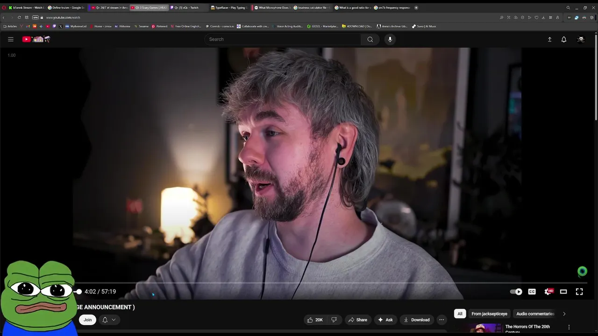Select the Audio commentaries chip
Image resolution: width=598 pixels, height=336 pixels.
click(x=535, y=314)
